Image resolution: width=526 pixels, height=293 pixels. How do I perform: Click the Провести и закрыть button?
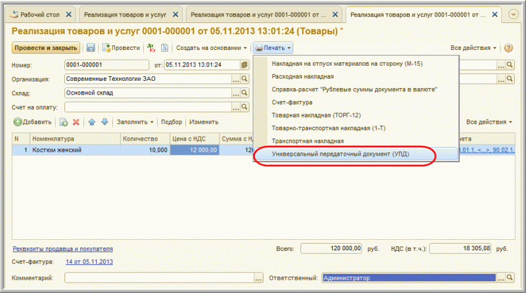tap(46, 48)
